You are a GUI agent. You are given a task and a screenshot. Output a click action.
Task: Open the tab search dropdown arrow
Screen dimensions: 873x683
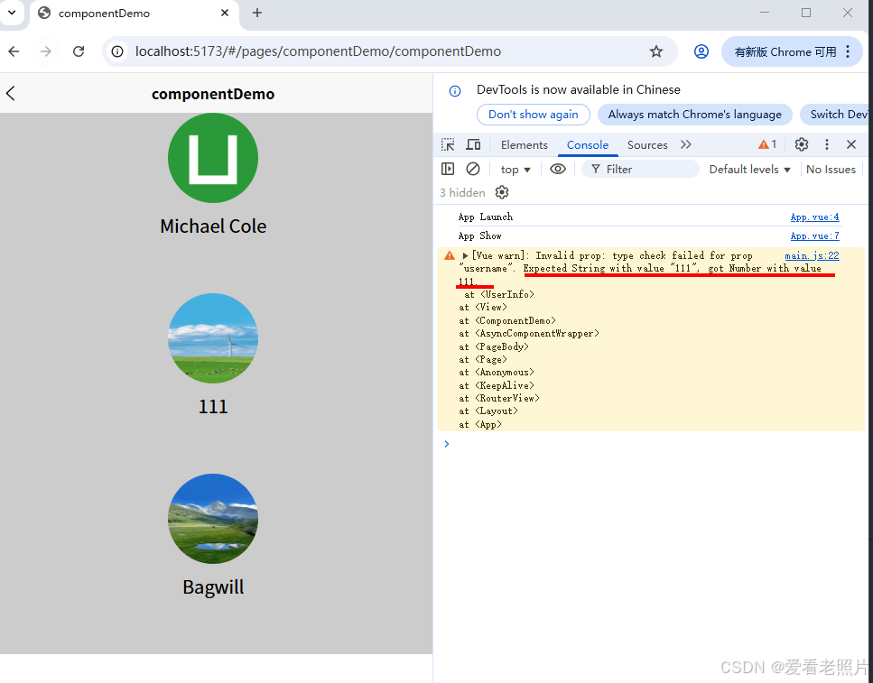12,13
